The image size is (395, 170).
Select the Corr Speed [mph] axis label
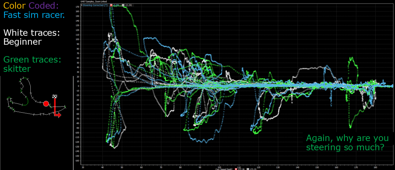pyautogui.click(x=224, y=169)
